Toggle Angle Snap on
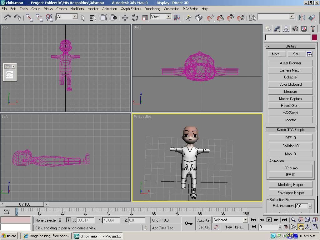 coord(220,18)
